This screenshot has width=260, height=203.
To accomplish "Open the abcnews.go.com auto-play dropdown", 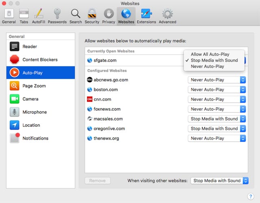I will point(217,80).
